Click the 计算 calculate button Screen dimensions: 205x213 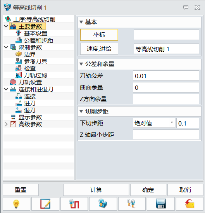click(x=96, y=190)
